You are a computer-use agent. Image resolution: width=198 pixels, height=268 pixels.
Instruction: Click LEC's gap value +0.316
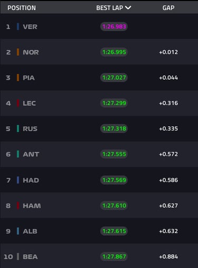coord(168,103)
